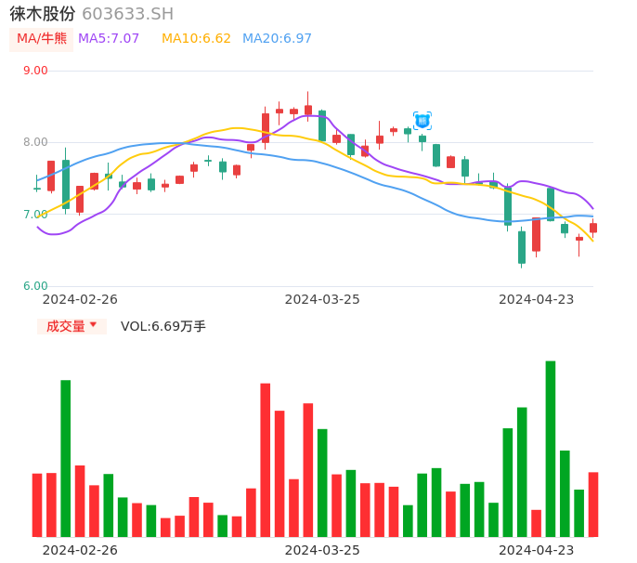Image resolution: width=637 pixels, height=563 pixels.
Task: Click the 2024-04-23 date under the volume chart
Action: [537, 550]
